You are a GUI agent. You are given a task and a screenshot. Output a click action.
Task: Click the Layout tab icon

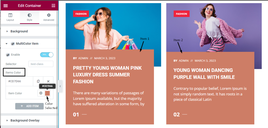(x=10, y=15)
